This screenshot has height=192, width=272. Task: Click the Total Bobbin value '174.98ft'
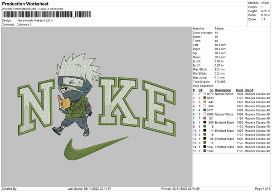220,82
